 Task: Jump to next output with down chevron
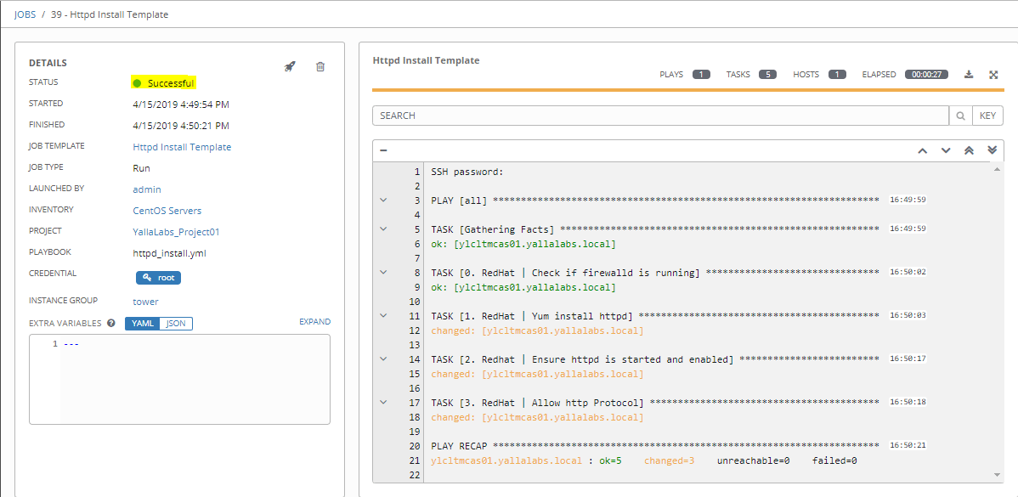945,150
